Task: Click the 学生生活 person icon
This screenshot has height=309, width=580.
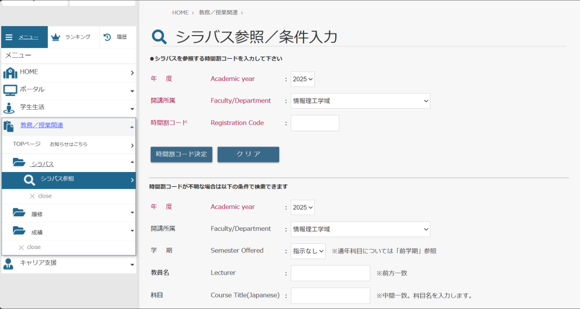Action: pos(9,108)
